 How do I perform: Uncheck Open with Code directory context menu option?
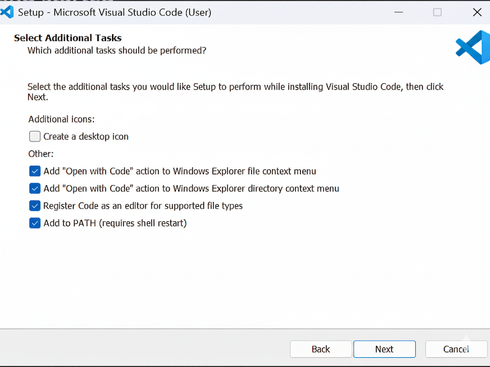click(x=35, y=188)
